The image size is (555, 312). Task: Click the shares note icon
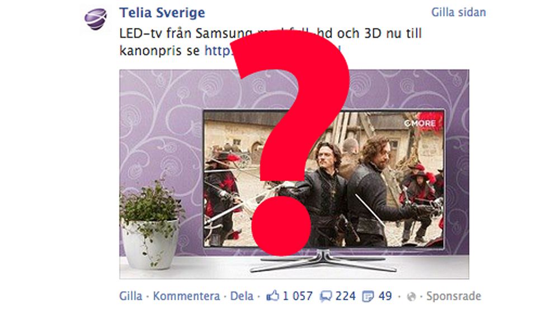click(x=368, y=296)
